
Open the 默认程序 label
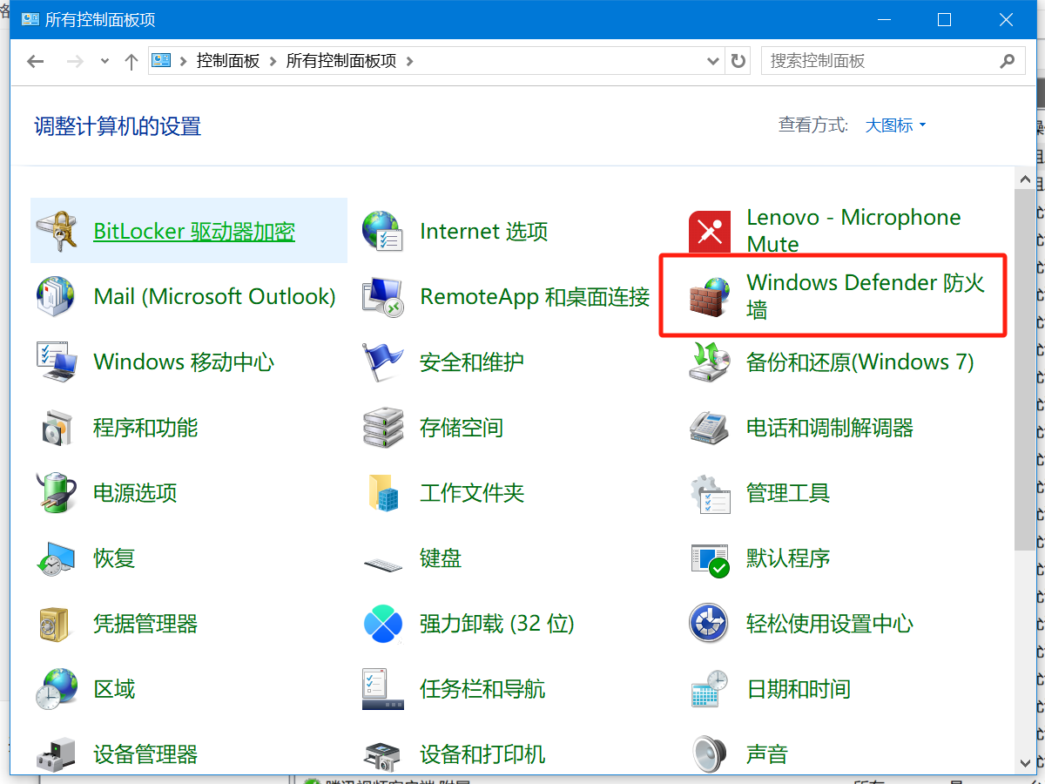(788, 558)
